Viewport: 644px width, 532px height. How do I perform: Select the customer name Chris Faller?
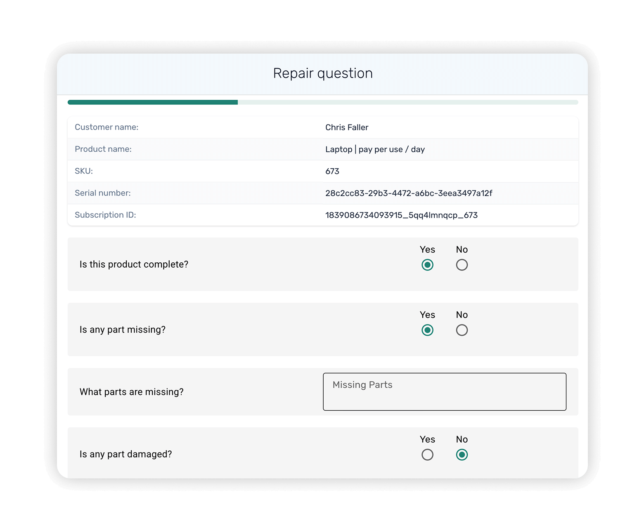(x=347, y=127)
